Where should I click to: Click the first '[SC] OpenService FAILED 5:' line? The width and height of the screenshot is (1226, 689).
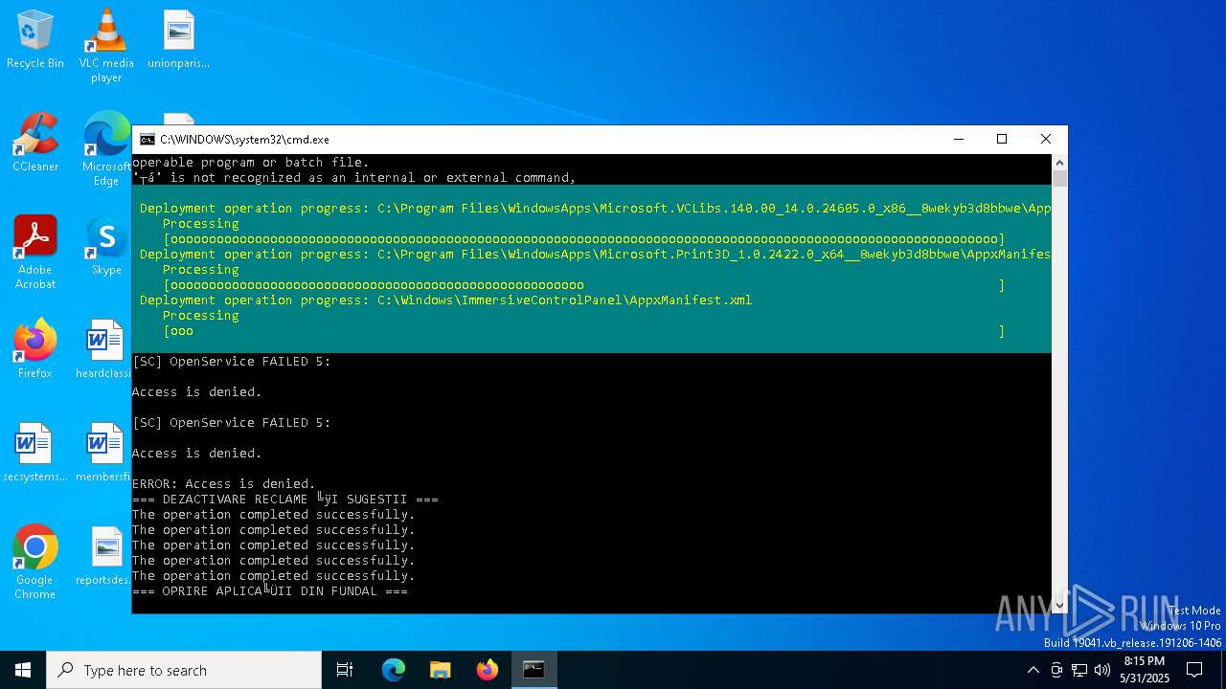click(232, 361)
